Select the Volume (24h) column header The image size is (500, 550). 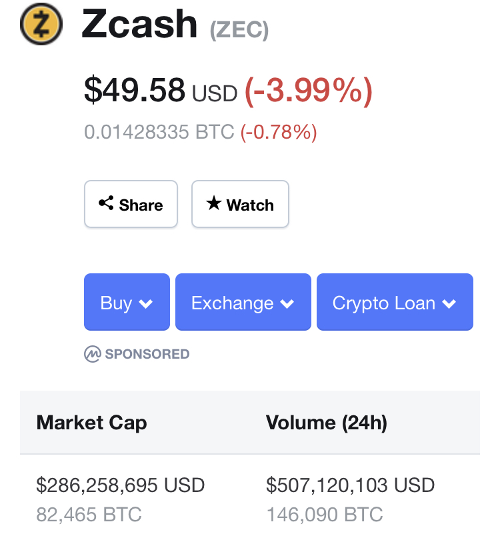coord(326,423)
